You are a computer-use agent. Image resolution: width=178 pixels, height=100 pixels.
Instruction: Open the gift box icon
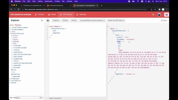[167, 15]
